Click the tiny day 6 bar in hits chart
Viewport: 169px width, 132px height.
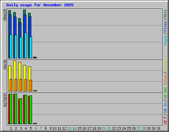[x=35, y=57]
